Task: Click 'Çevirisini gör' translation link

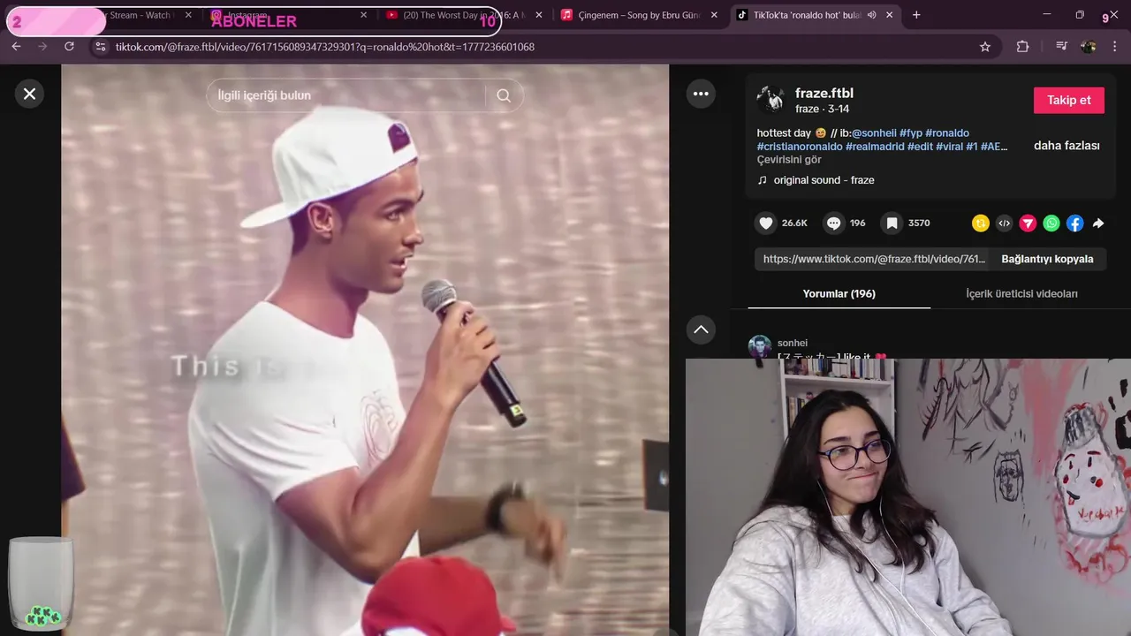Action: click(x=789, y=160)
